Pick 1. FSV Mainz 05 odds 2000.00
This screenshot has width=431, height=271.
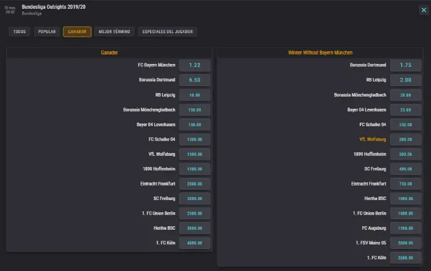click(x=405, y=243)
